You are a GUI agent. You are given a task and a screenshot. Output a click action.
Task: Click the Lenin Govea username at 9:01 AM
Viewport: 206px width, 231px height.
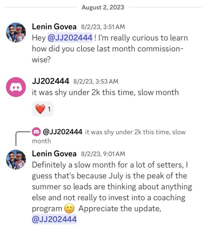pos(54,154)
